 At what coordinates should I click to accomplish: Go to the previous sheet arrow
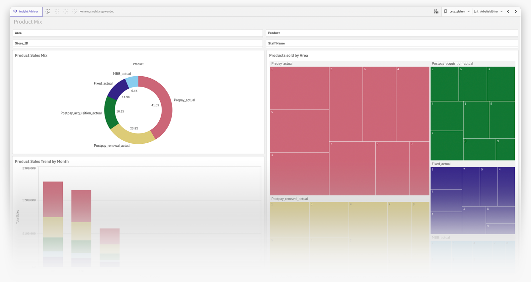coord(508,12)
